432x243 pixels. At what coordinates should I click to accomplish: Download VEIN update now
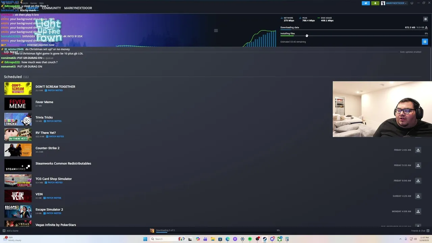[x=418, y=196]
